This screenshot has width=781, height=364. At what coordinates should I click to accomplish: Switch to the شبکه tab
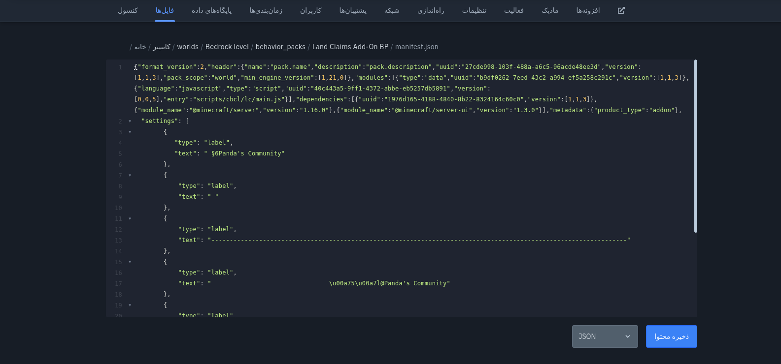(392, 10)
